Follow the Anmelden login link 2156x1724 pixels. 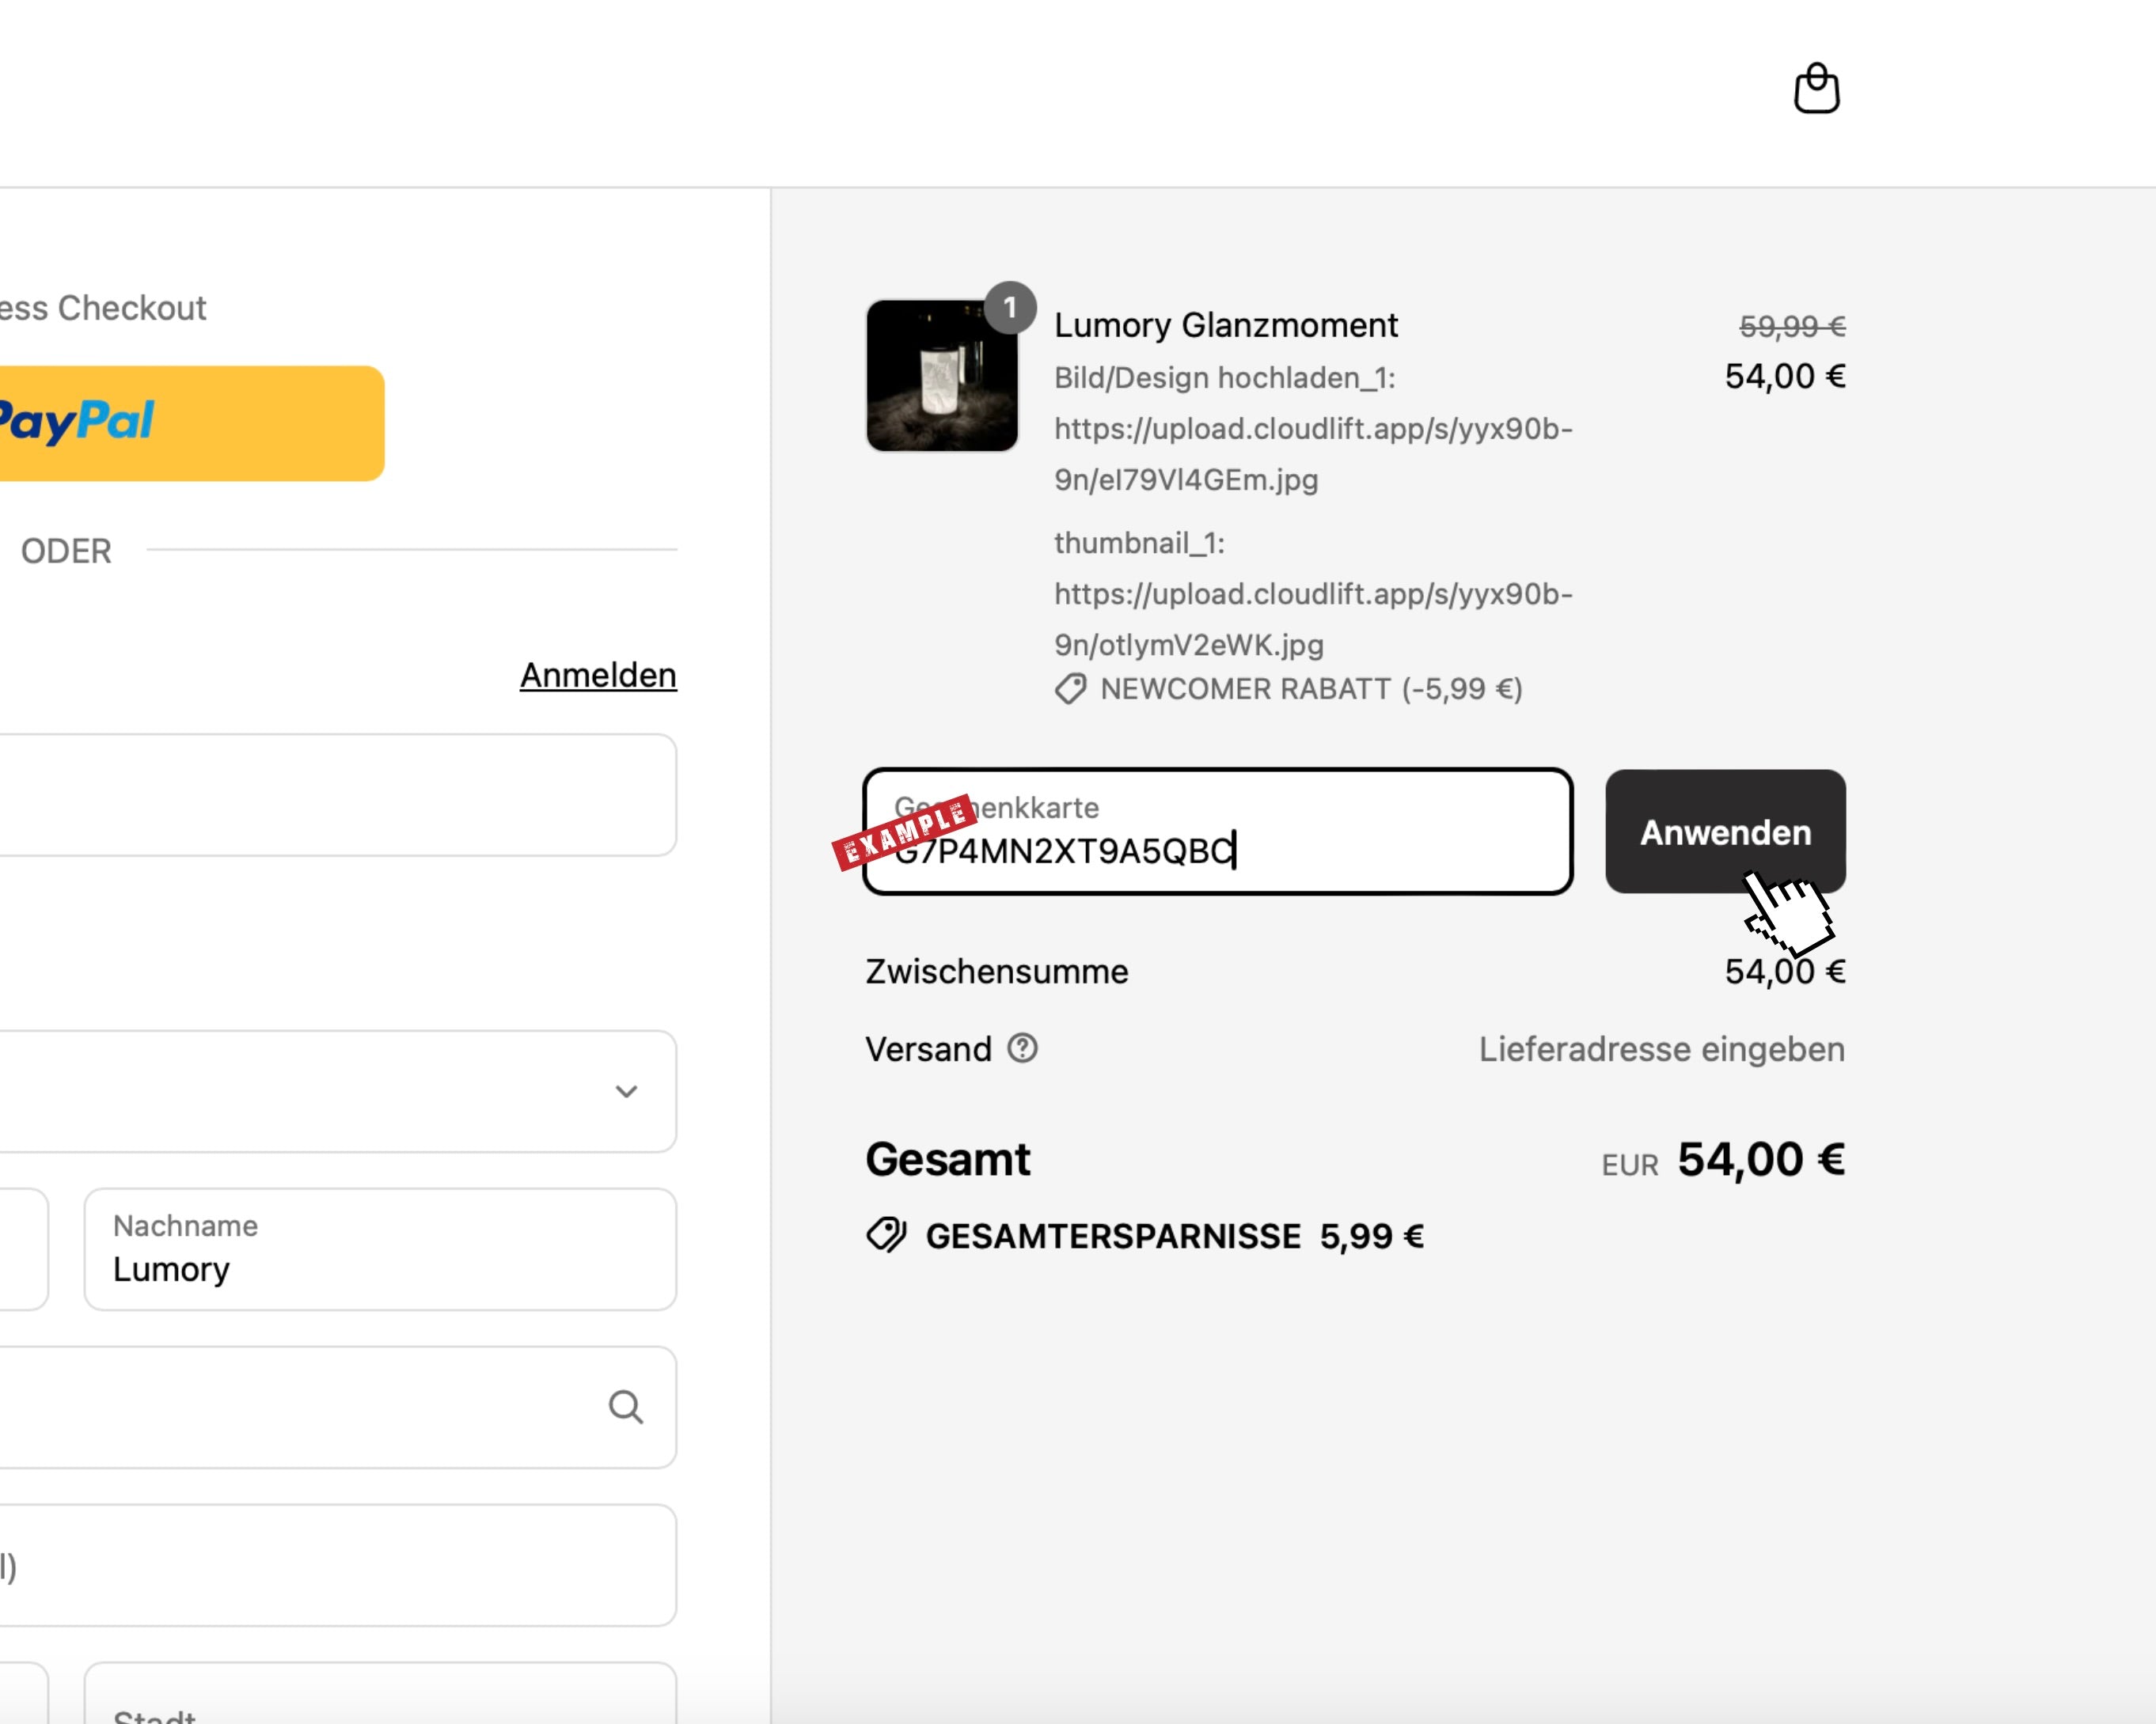[598, 676]
